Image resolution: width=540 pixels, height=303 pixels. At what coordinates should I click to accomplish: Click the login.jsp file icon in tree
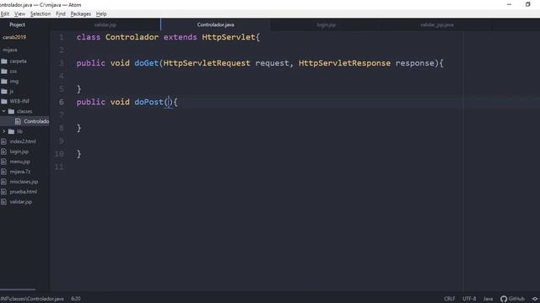pyautogui.click(x=3, y=151)
